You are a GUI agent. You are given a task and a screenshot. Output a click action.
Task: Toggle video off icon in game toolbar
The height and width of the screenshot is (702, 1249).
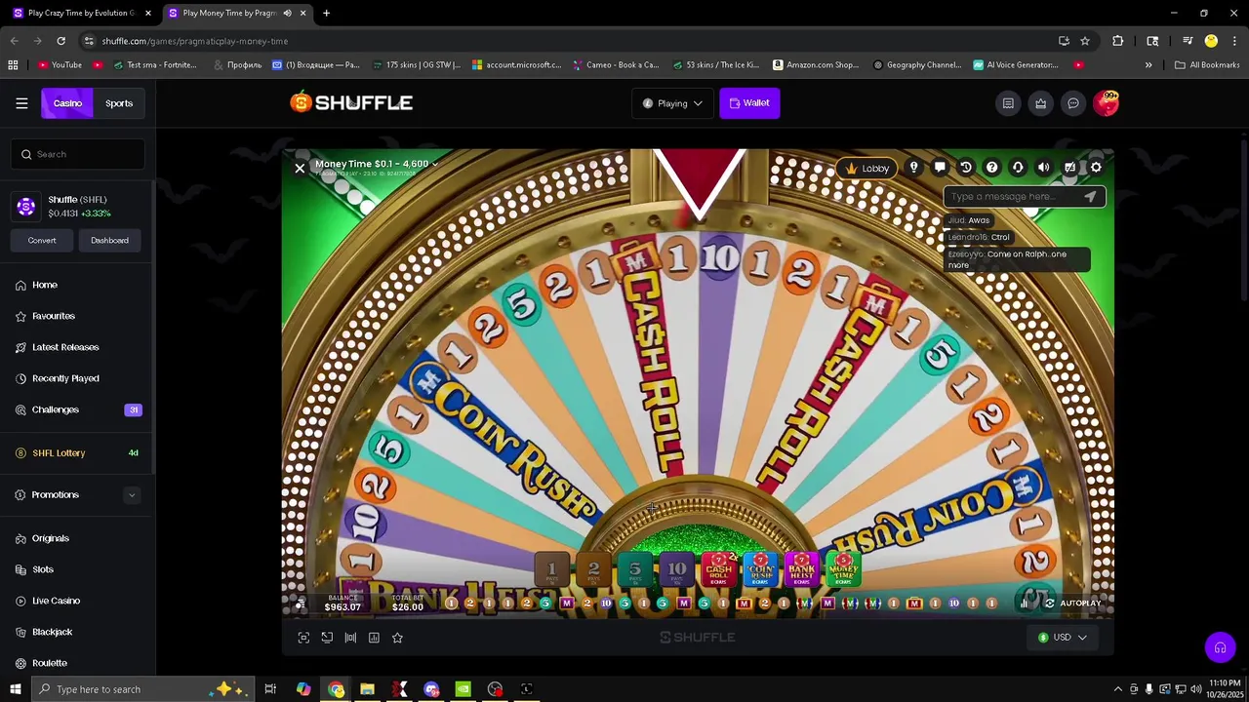tap(1069, 168)
